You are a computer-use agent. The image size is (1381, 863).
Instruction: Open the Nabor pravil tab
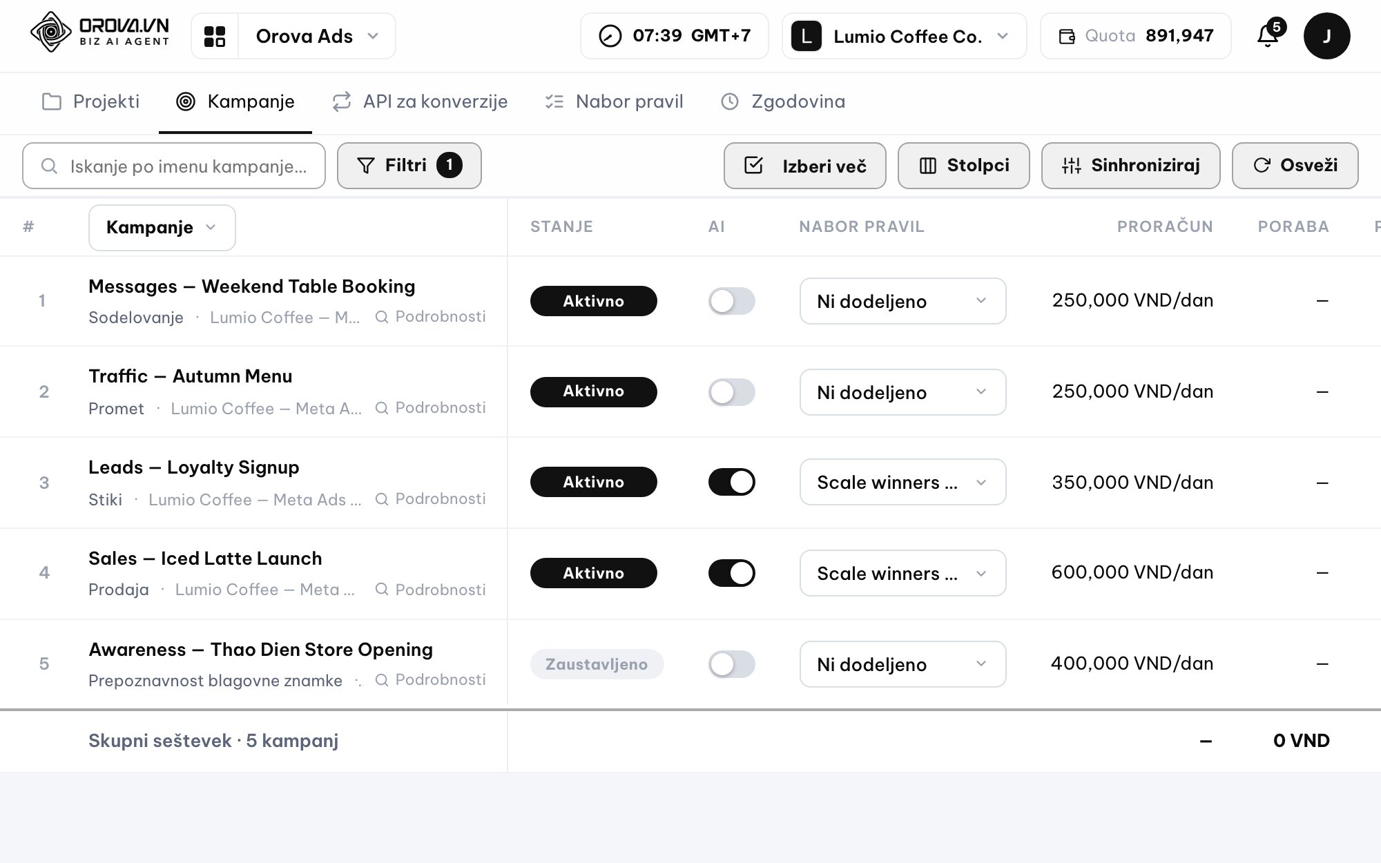(615, 102)
